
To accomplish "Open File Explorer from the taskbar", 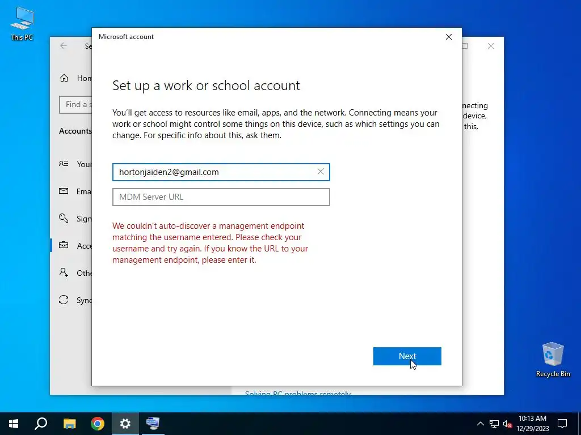I will tap(69, 424).
